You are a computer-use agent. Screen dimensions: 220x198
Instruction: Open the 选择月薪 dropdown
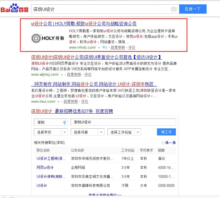(88, 132)
